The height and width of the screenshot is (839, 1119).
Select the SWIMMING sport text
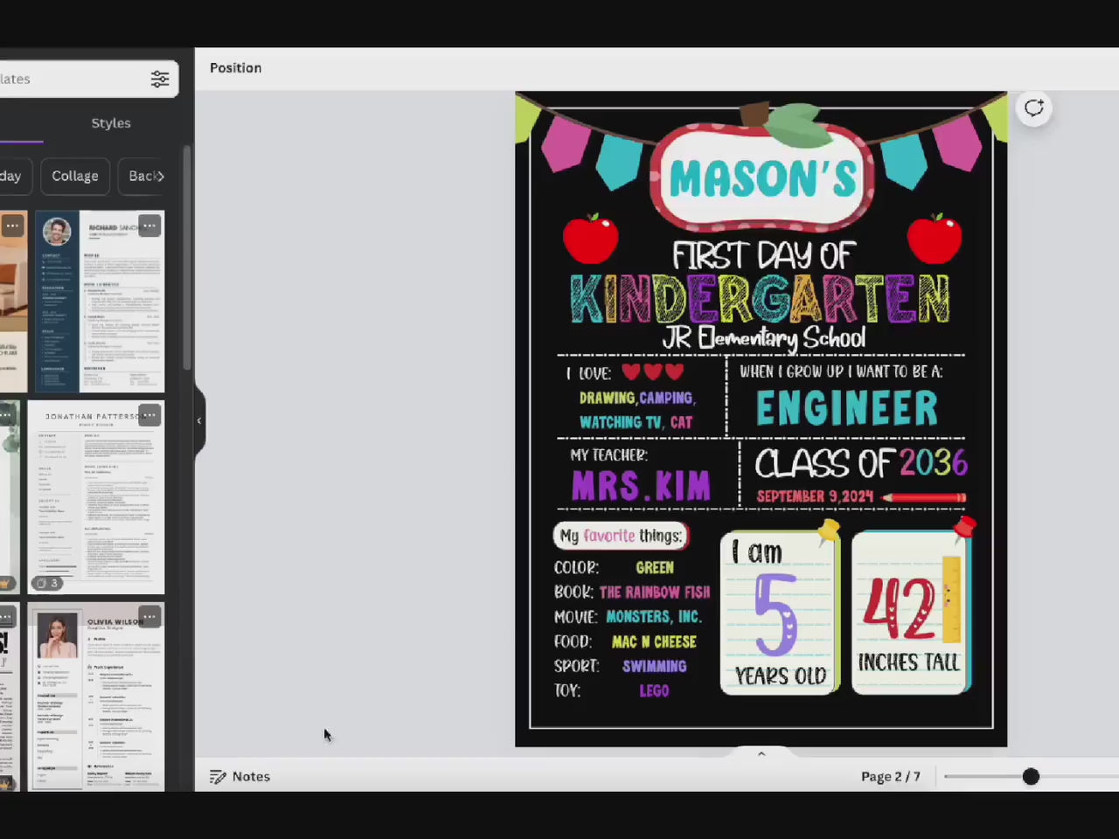tap(654, 666)
